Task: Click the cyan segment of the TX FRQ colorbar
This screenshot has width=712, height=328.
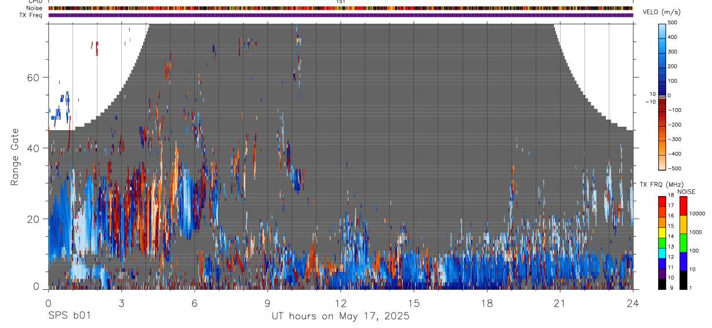Action: click(662, 255)
